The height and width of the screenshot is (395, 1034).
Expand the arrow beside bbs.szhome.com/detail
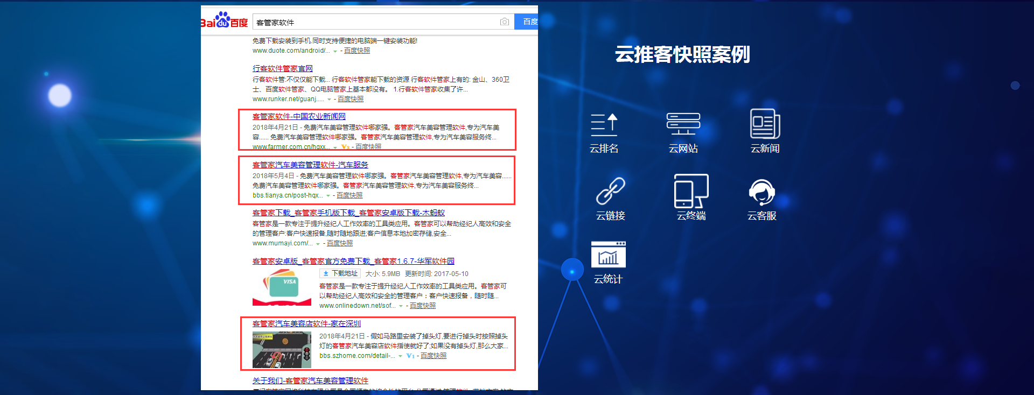[400, 356]
